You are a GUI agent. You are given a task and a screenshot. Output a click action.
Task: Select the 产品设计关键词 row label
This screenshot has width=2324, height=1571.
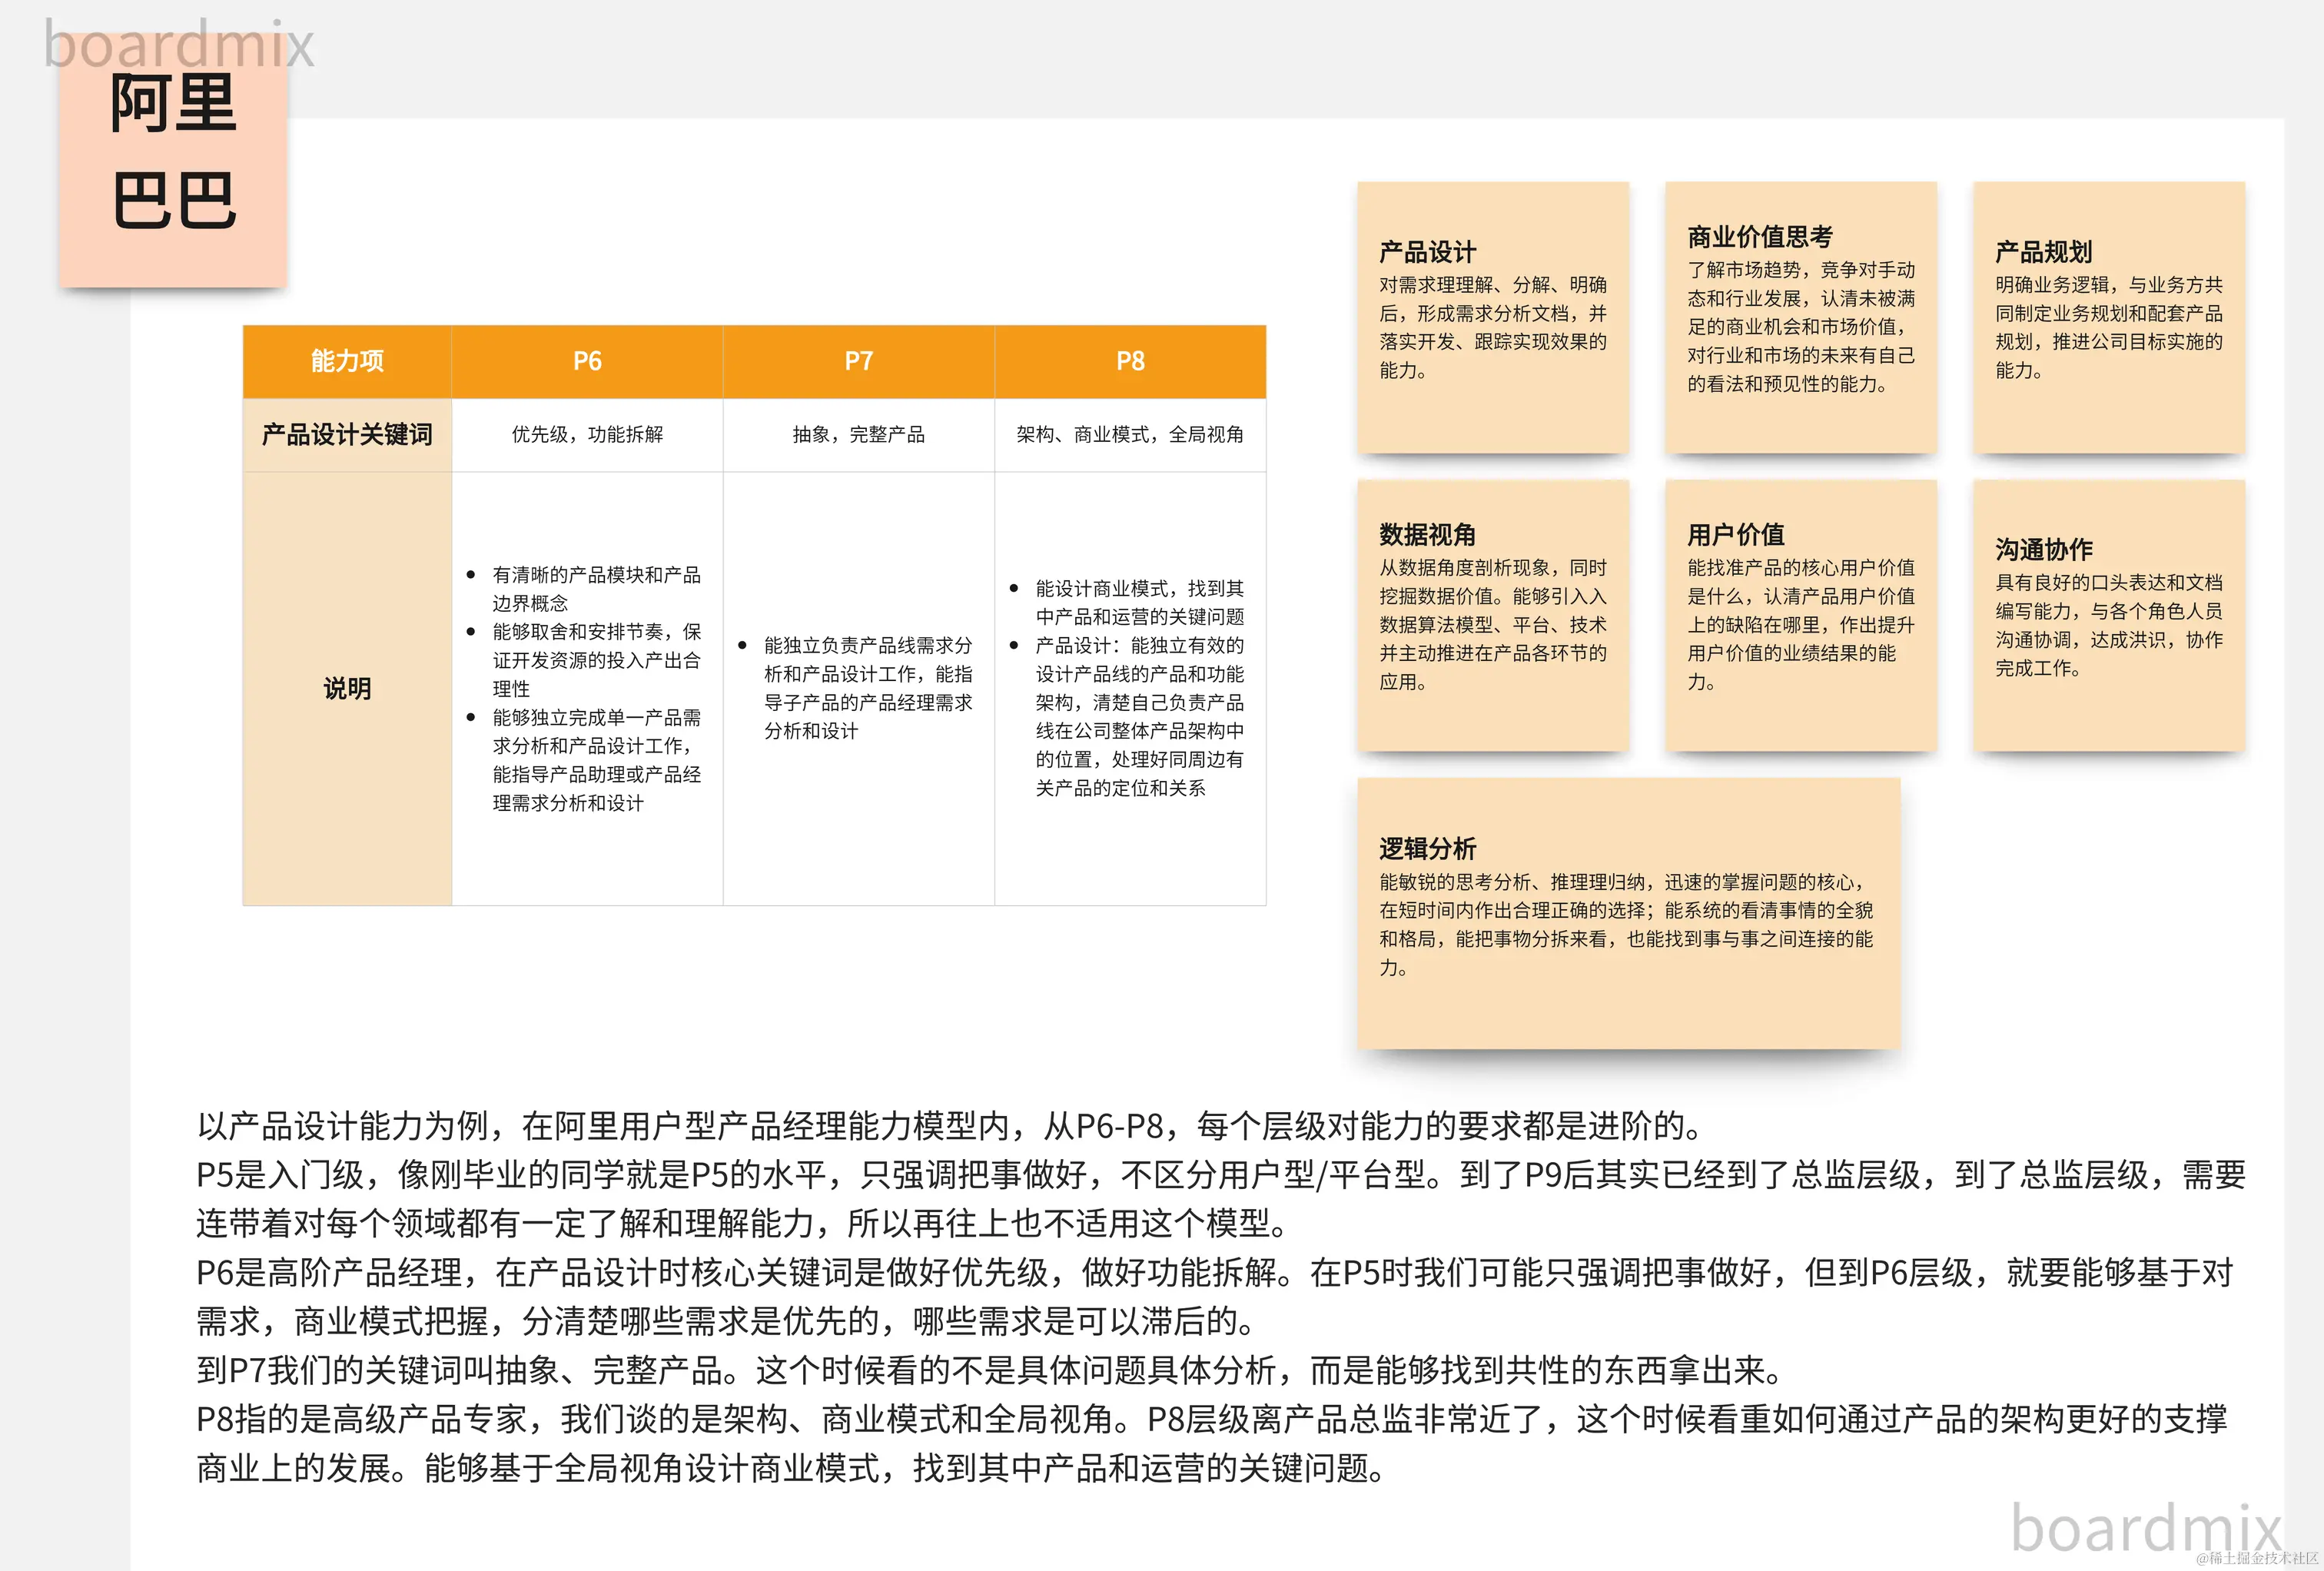click(x=347, y=435)
